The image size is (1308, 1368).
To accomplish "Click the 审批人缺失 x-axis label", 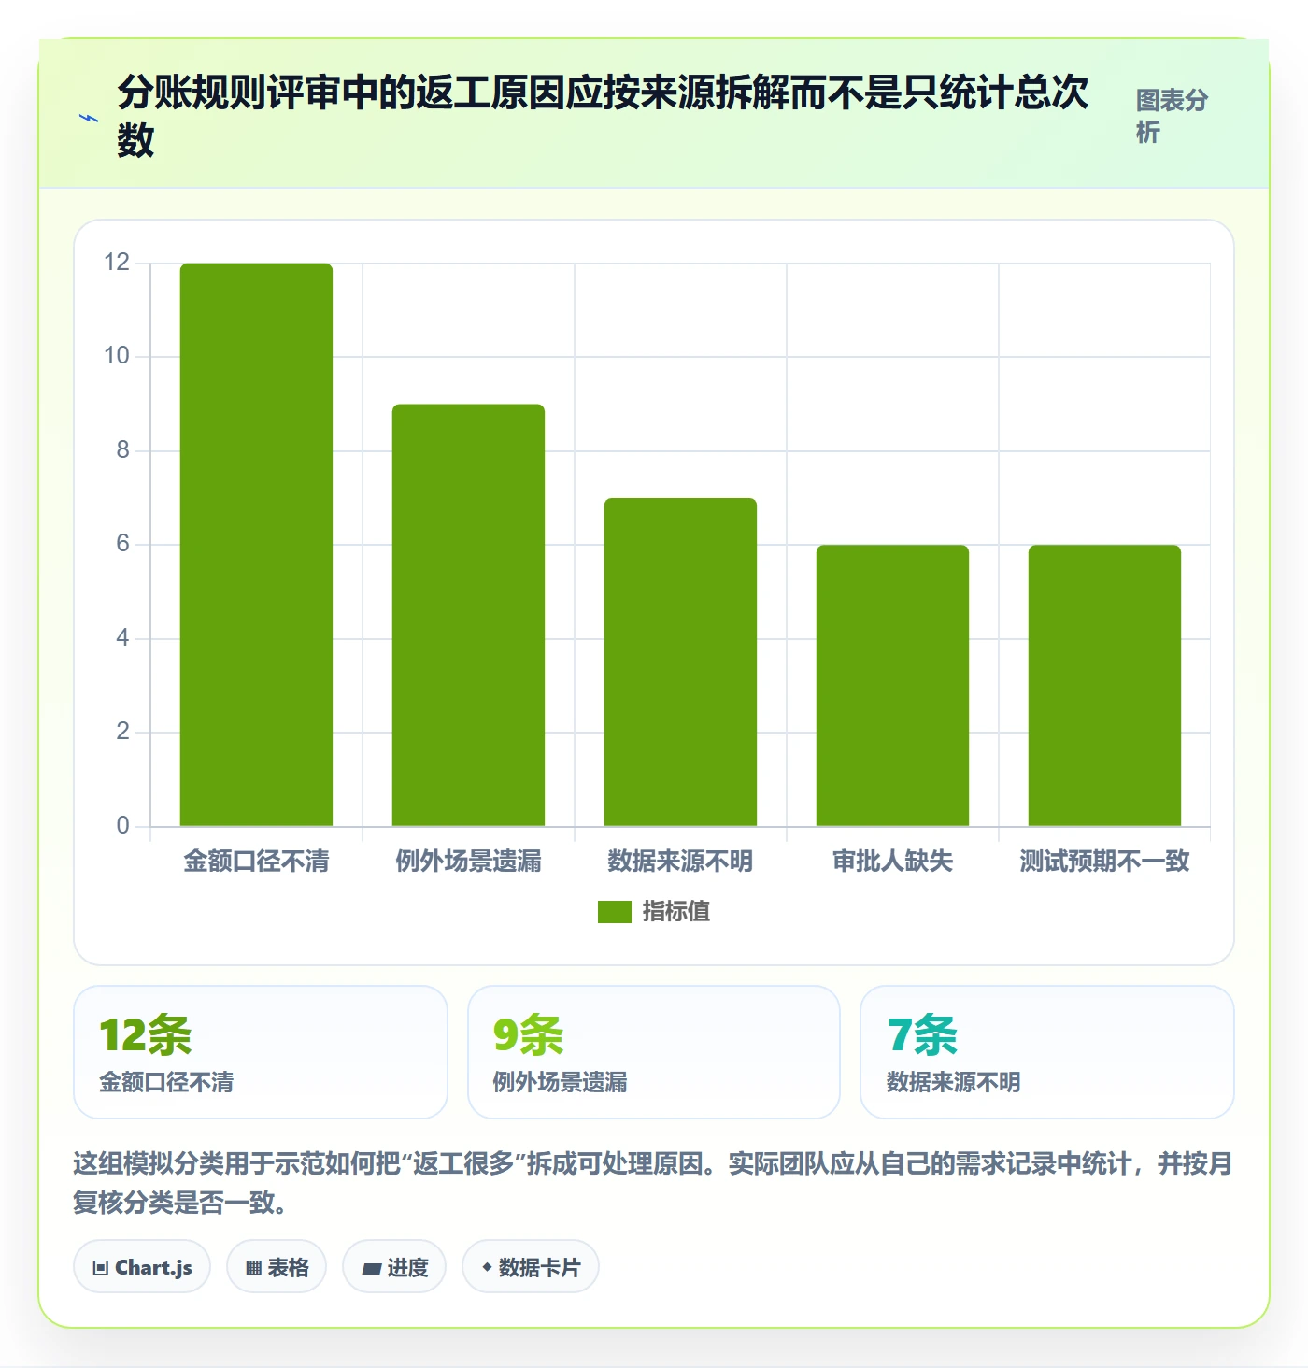I will click(892, 861).
